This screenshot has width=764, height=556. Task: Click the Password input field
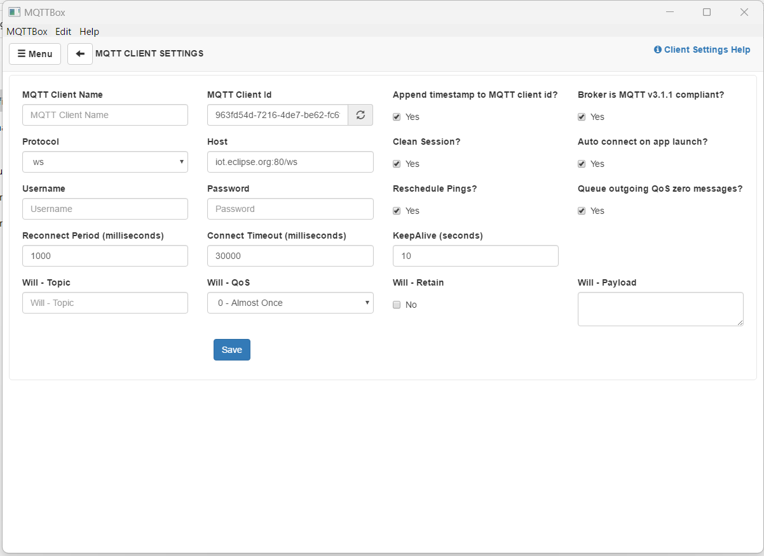pyautogui.click(x=290, y=209)
